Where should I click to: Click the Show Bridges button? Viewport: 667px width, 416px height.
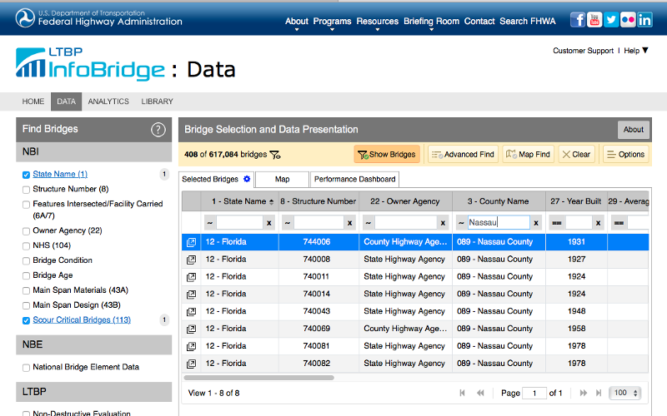click(387, 155)
